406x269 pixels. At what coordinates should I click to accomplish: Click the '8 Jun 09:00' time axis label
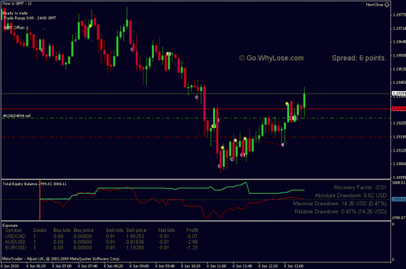tap(139, 266)
